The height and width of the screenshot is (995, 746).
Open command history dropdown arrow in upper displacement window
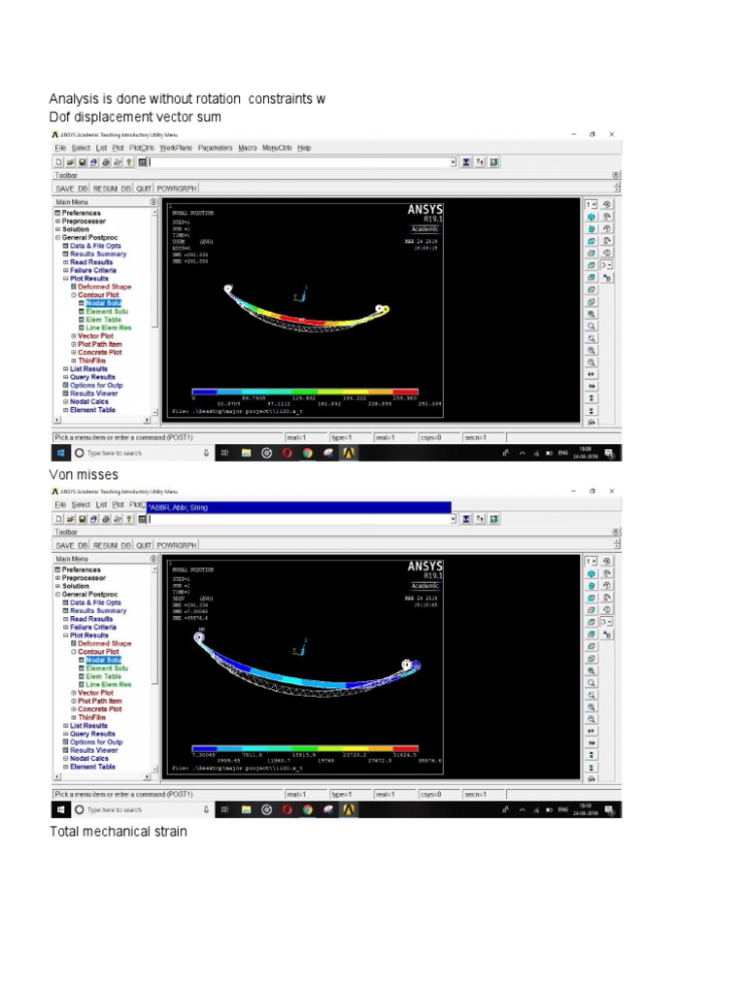click(453, 162)
